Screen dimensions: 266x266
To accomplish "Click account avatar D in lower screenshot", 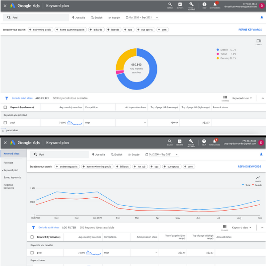I will (x=261, y=143).
